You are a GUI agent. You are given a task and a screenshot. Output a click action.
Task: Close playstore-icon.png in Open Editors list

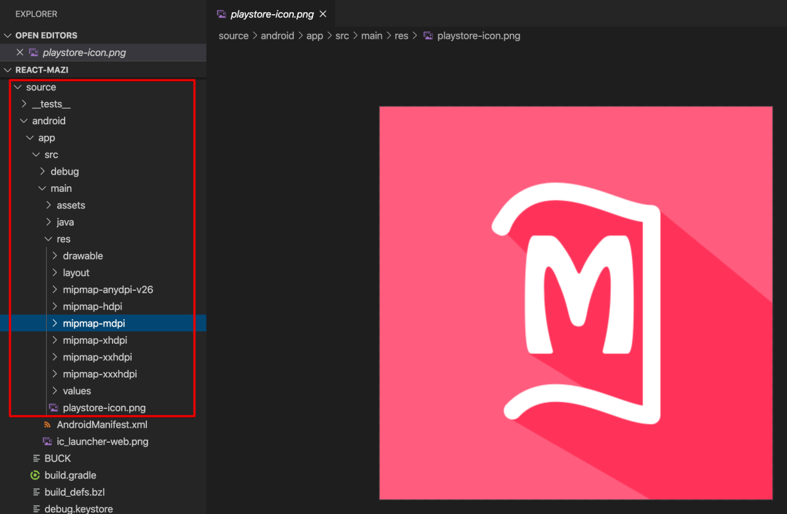(20, 52)
